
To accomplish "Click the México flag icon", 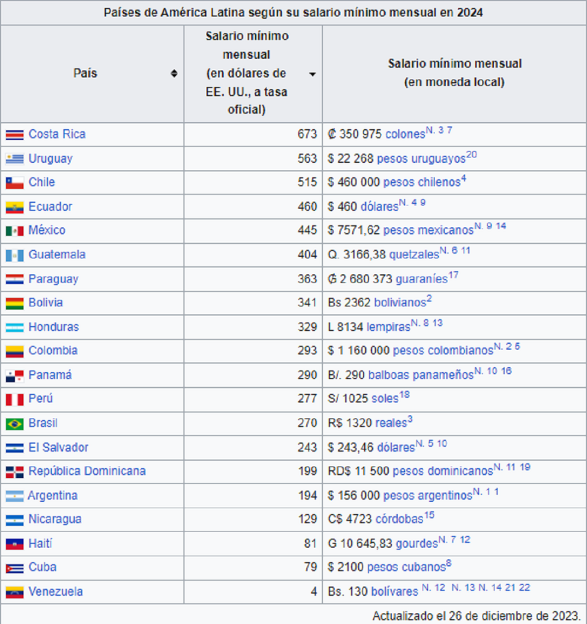I will pos(15,231).
